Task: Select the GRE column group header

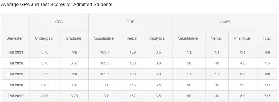Action: click(x=130, y=22)
